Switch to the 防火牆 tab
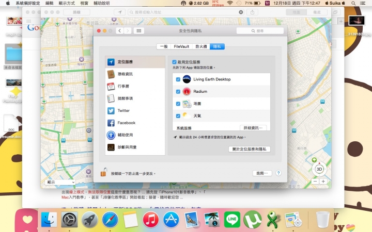The width and height of the screenshot is (372, 232). coord(201,46)
